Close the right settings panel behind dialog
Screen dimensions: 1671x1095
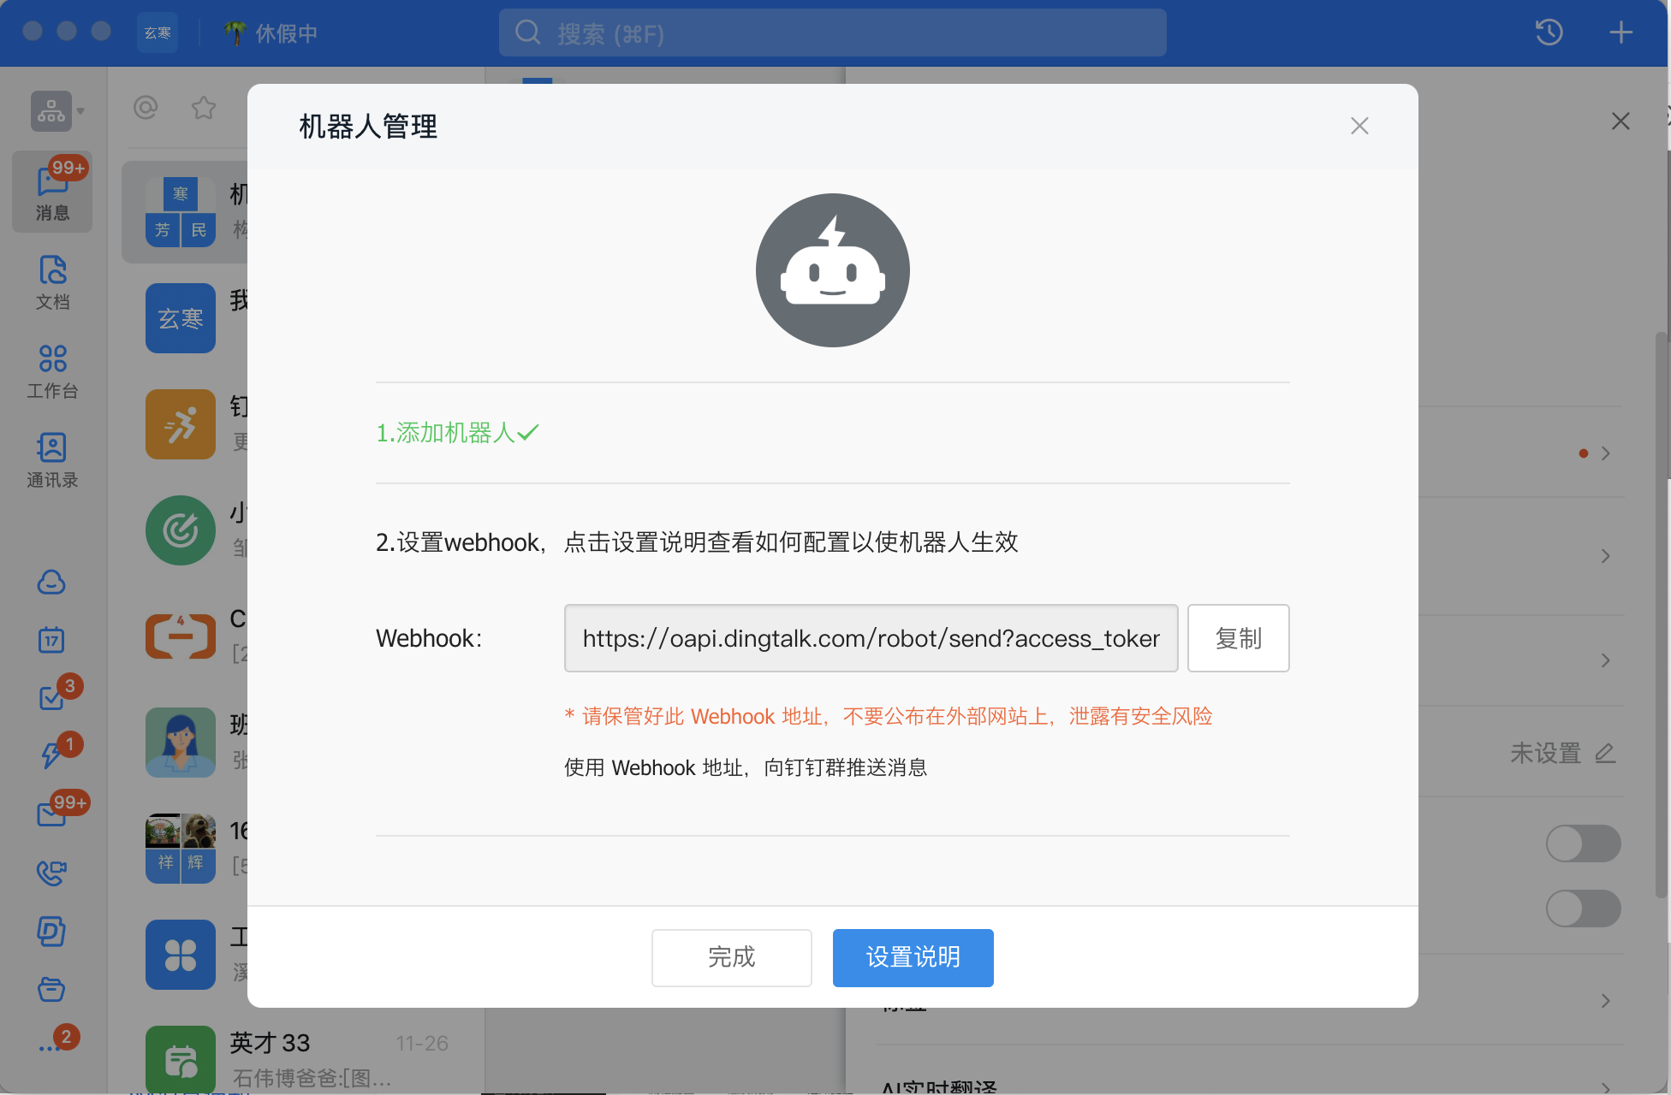point(1620,121)
